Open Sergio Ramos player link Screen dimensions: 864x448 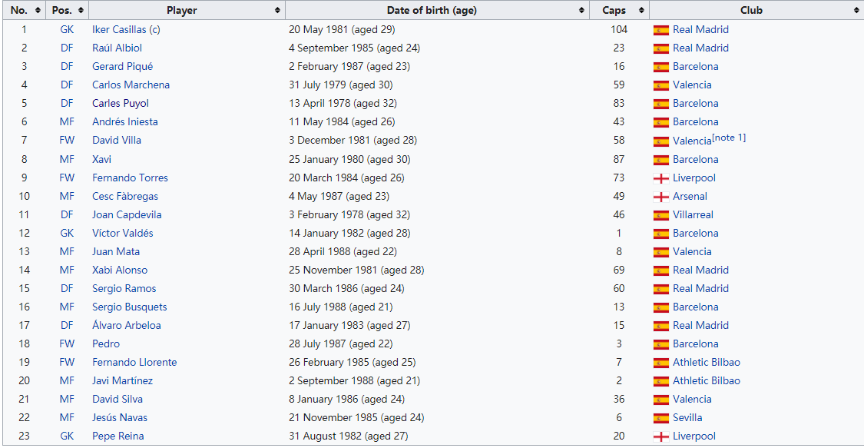click(x=124, y=288)
